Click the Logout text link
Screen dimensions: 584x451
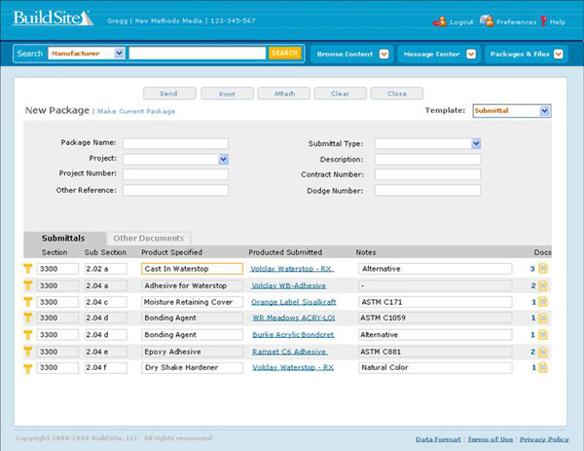pyautogui.click(x=461, y=22)
